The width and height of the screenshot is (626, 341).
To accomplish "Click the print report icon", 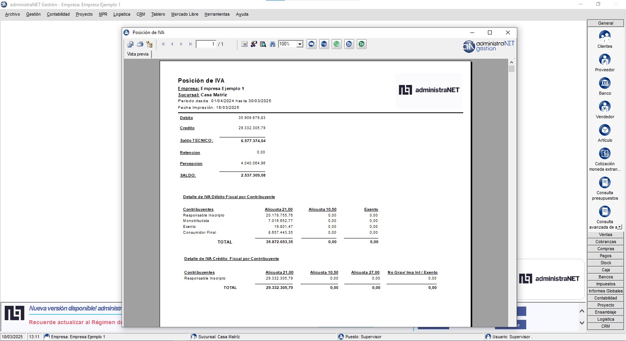I will (140, 44).
